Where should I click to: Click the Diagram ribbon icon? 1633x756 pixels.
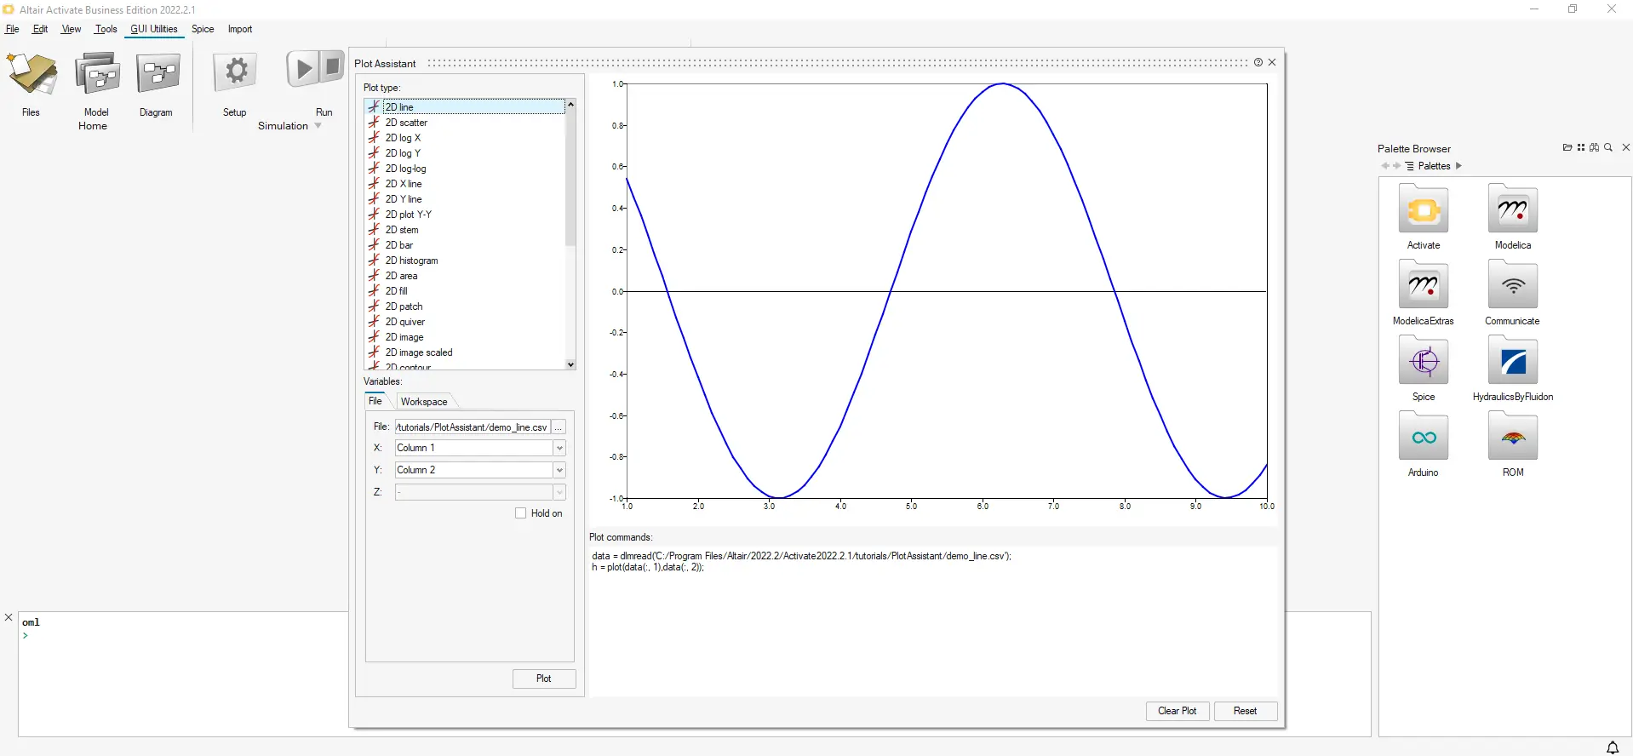click(158, 75)
